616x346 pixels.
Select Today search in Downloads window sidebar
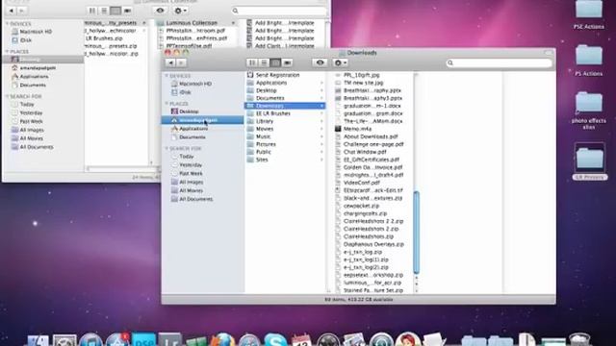pos(186,157)
